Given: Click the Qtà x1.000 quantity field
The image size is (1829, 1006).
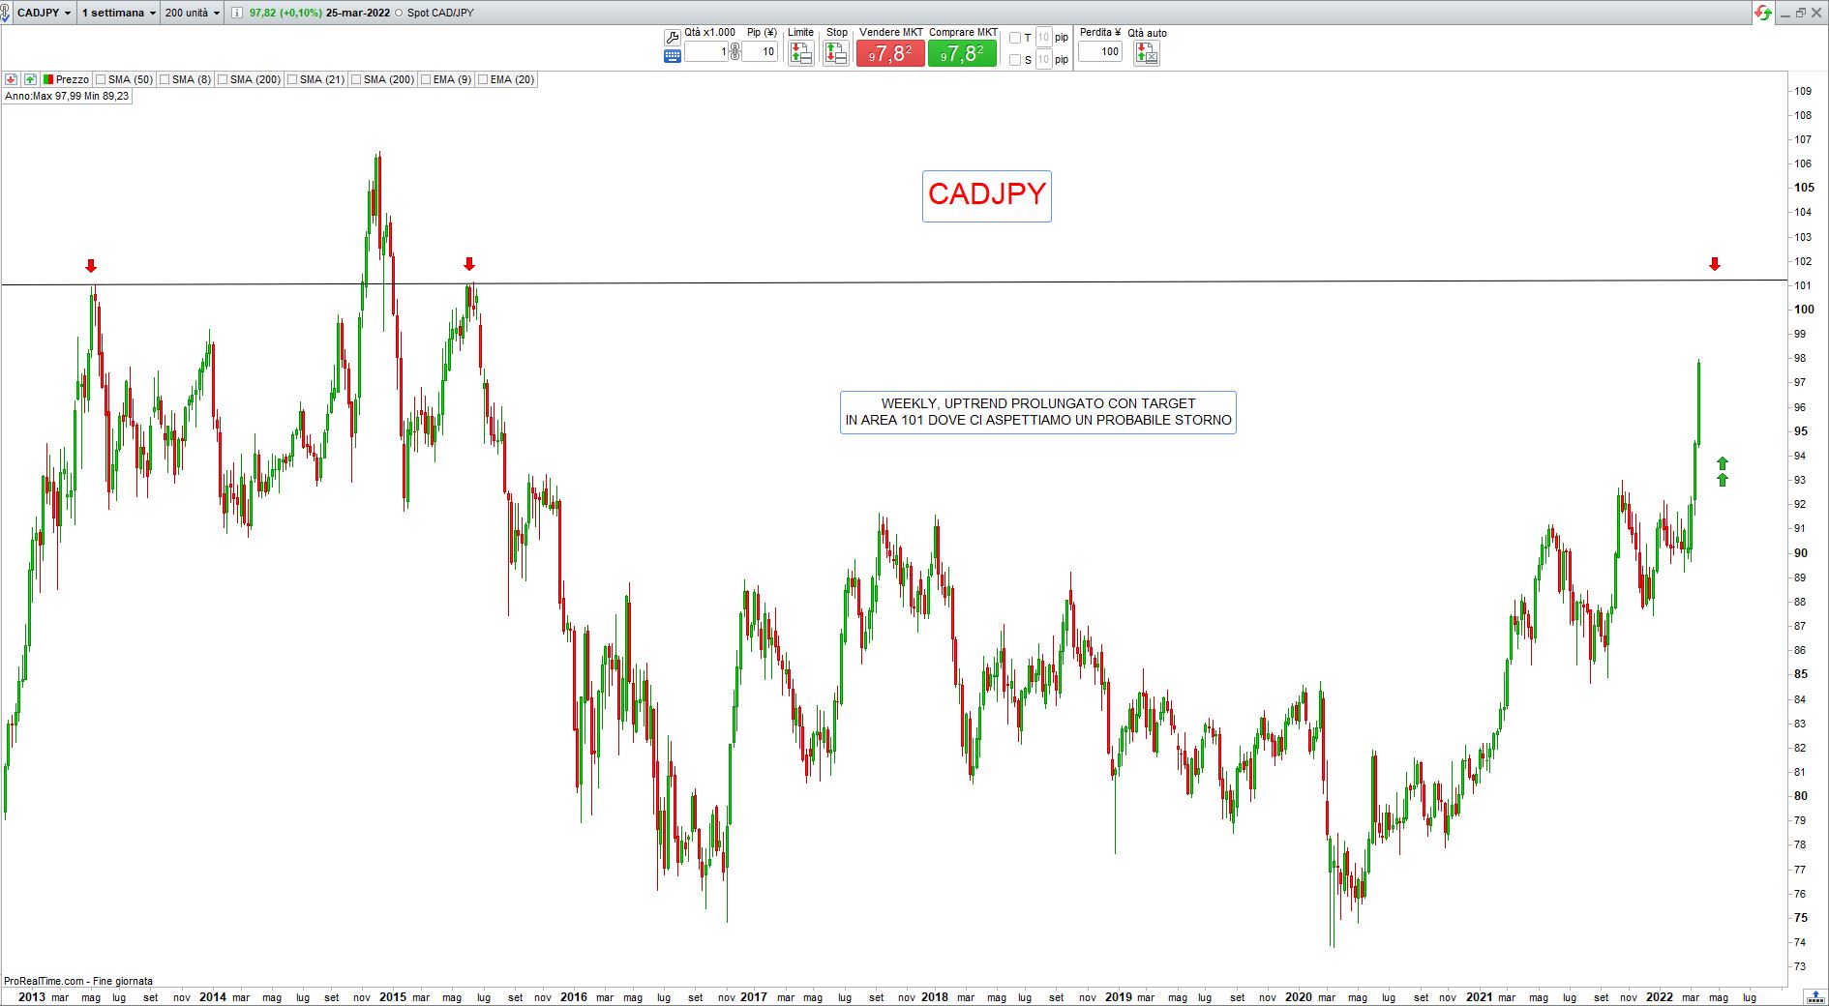Looking at the screenshot, I should click(x=706, y=51).
